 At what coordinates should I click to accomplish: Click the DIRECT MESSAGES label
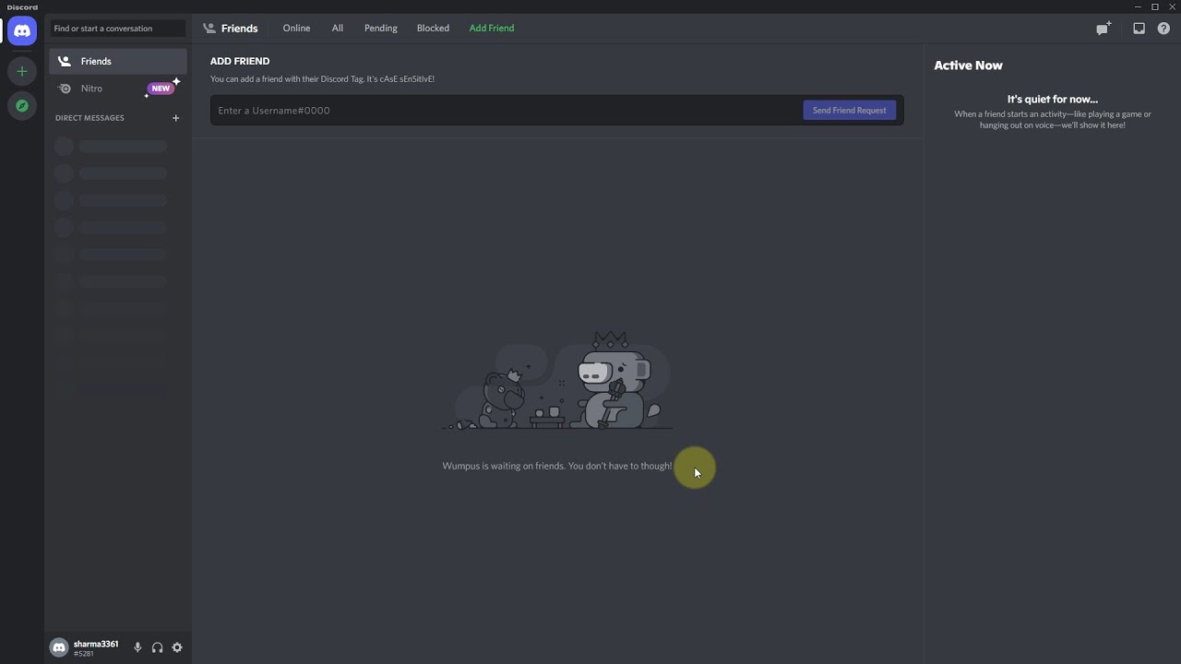89,118
